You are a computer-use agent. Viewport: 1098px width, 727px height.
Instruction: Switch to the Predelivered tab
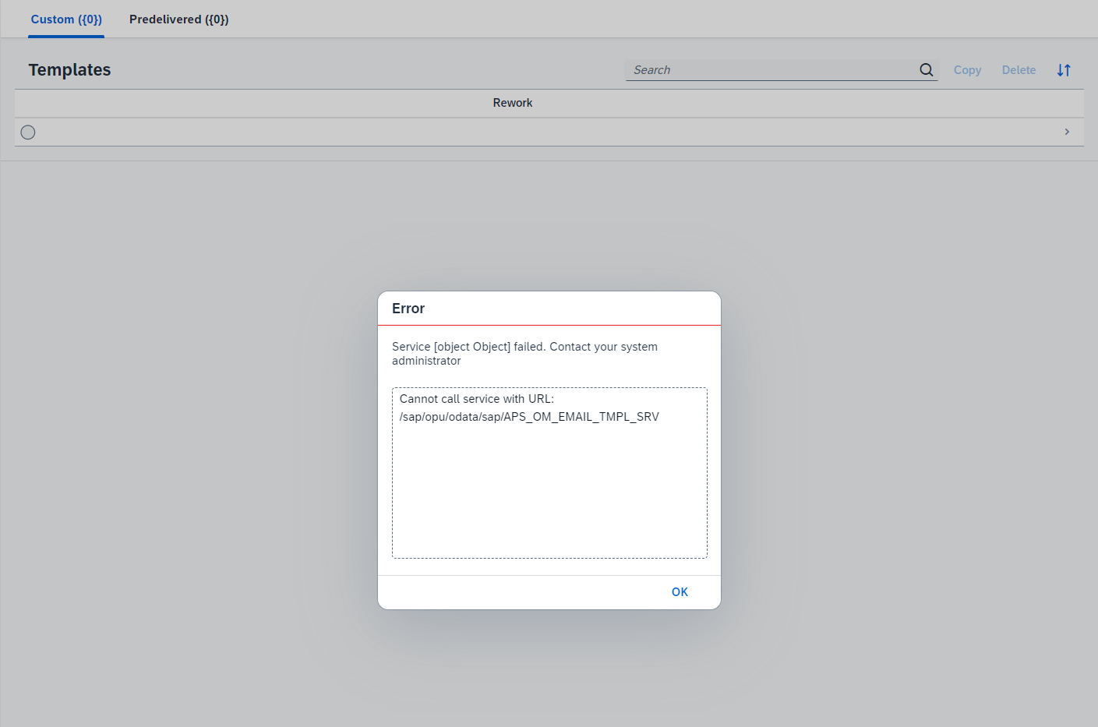click(179, 19)
